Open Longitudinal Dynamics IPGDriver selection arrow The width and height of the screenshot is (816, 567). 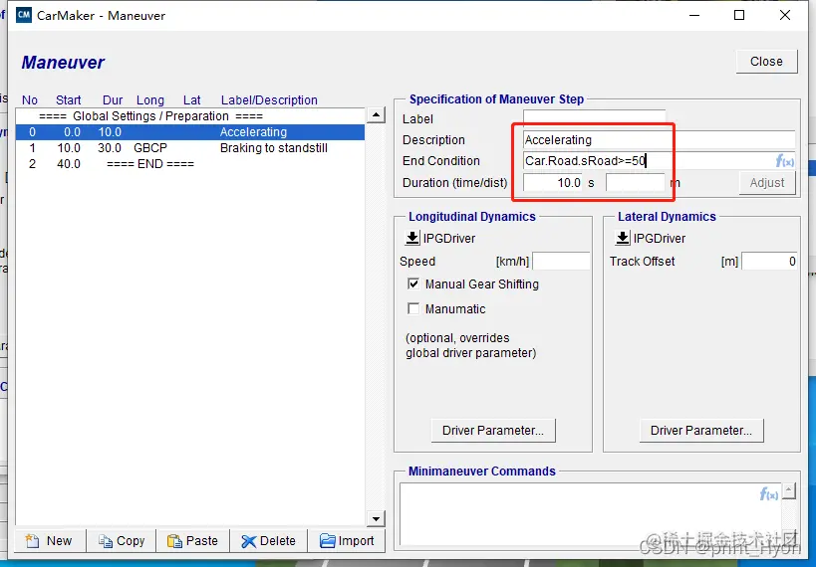click(x=412, y=238)
